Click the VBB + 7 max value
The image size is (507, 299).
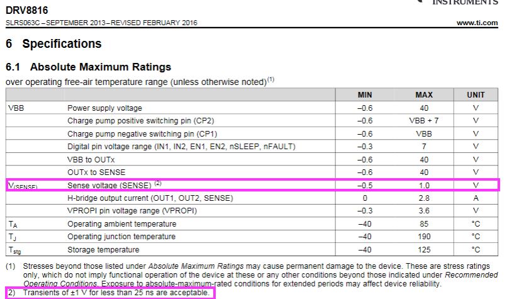pyautogui.click(x=424, y=121)
